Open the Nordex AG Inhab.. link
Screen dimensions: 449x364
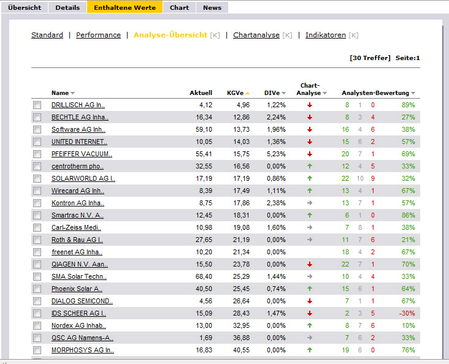(79, 325)
